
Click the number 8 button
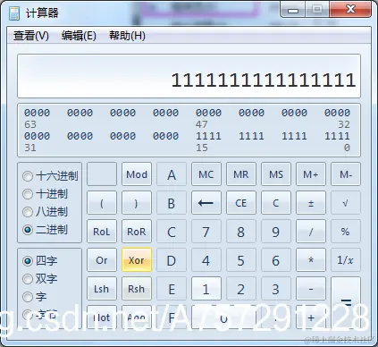coord(241,232)
